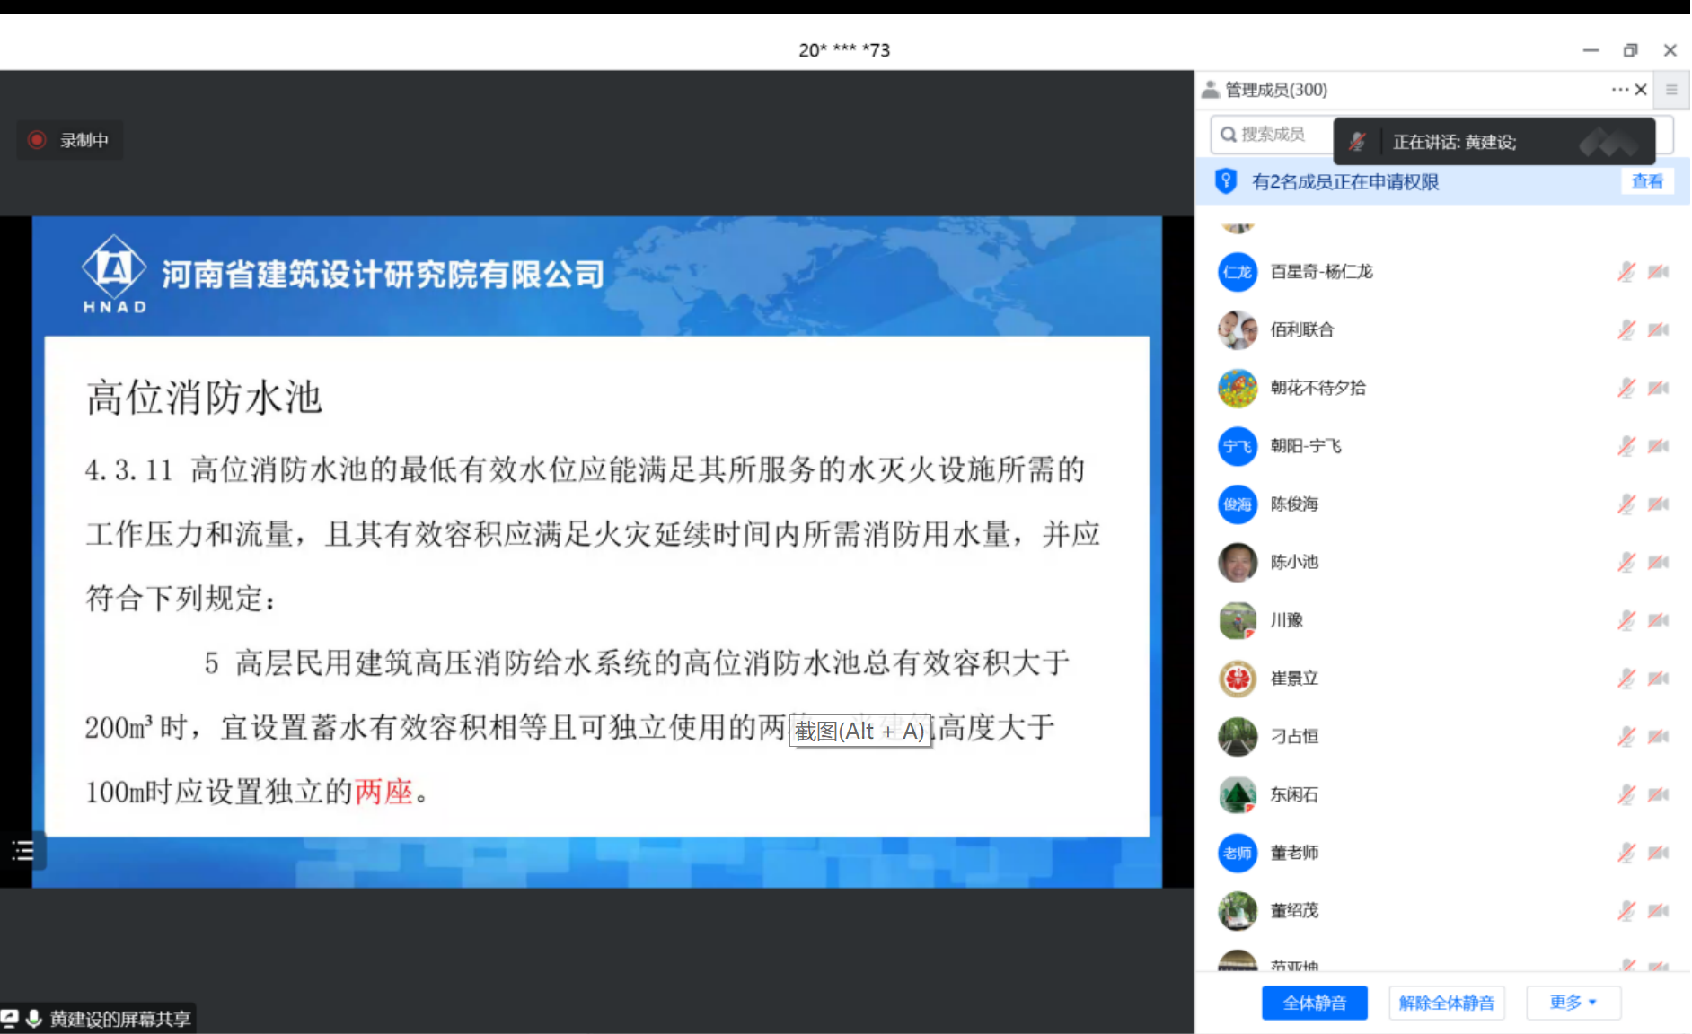Viewport: 1692px width, 1034px height.
Task: Toggle camera for 佰利联合
Action: click(x=1658, y=330)
